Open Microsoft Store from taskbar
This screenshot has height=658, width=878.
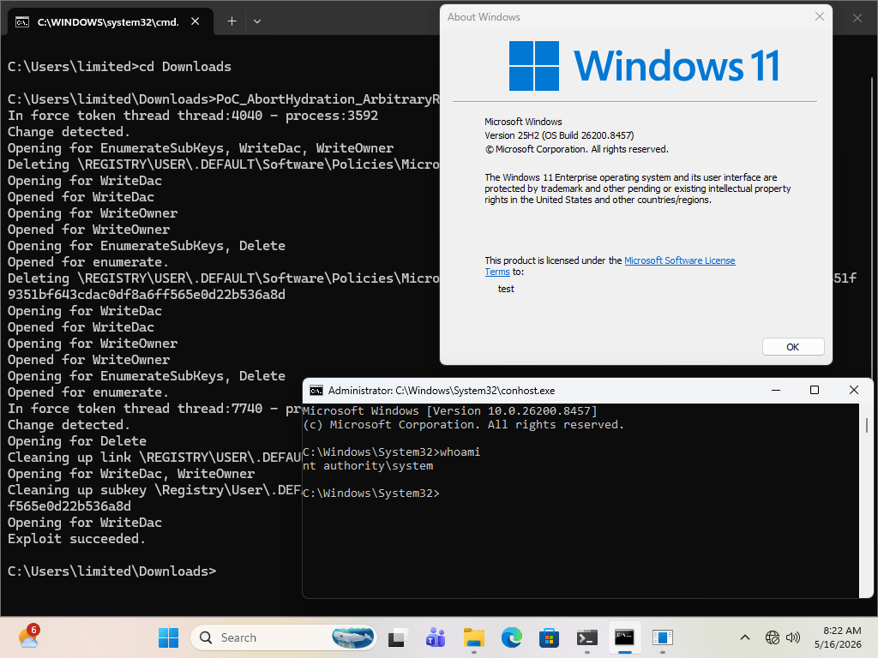(550, 637)
